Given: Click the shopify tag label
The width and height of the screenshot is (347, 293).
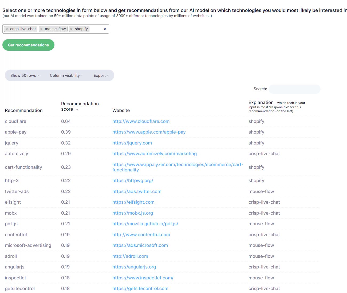Looking at the screenshot, I should [x=81, y=29].
